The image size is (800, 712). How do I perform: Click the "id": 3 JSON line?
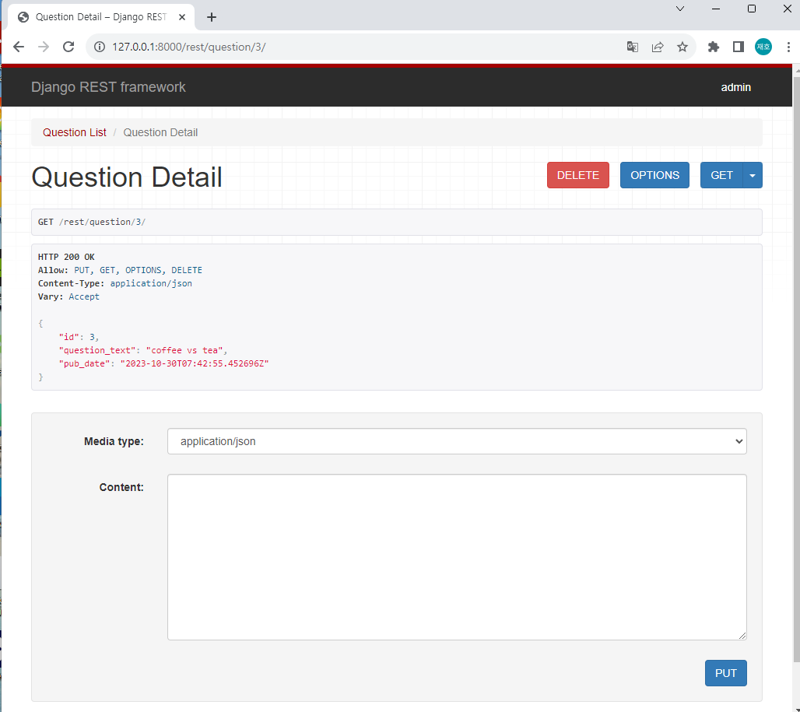[79, 337]
